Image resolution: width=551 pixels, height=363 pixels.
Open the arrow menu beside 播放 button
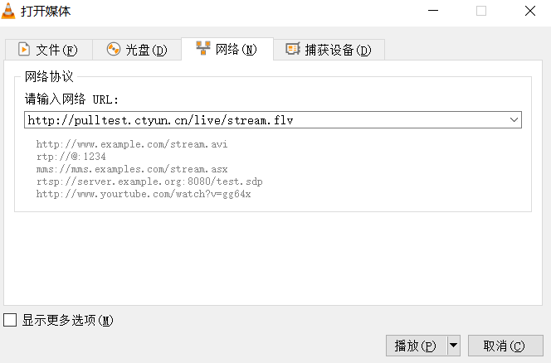click(453, 346)
